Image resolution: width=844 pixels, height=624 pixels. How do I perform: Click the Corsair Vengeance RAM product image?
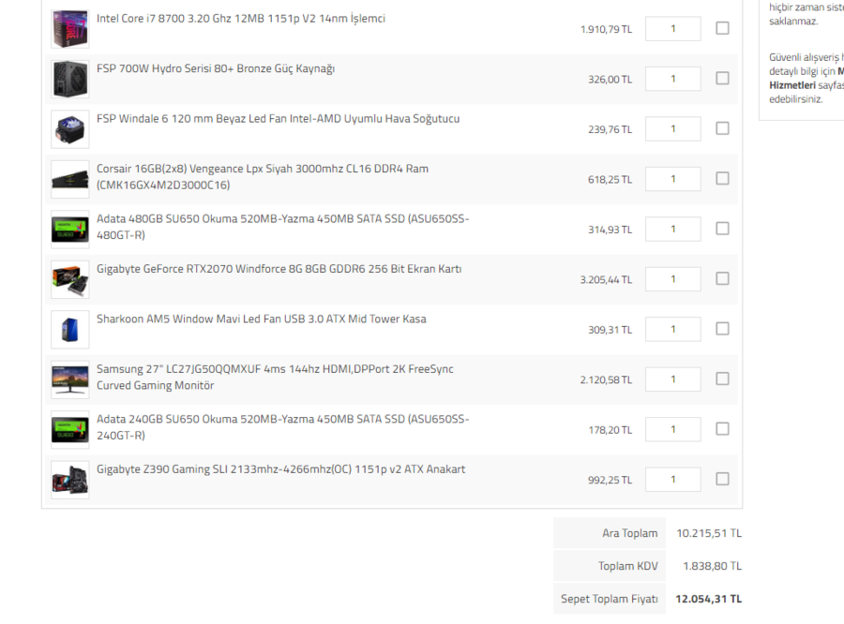pos(70,179)
